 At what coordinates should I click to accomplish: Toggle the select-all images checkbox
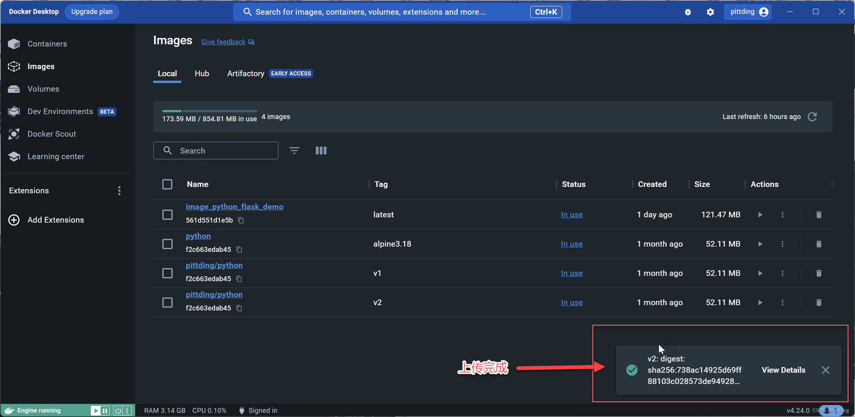pyautogui.click(x=167, y=184)
